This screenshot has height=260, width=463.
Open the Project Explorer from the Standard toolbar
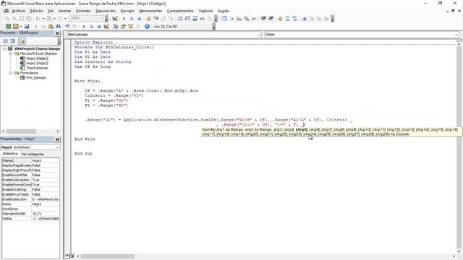(x=115, y=27)
